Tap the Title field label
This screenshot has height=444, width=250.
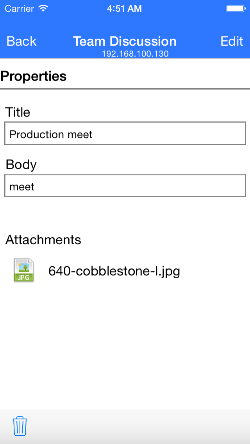pos(18,112)
